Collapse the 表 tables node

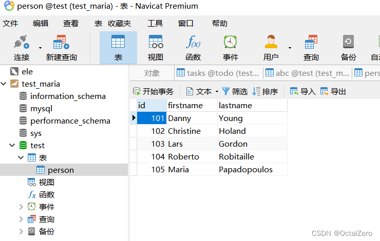pyautogui.click(x=21, y=158)
